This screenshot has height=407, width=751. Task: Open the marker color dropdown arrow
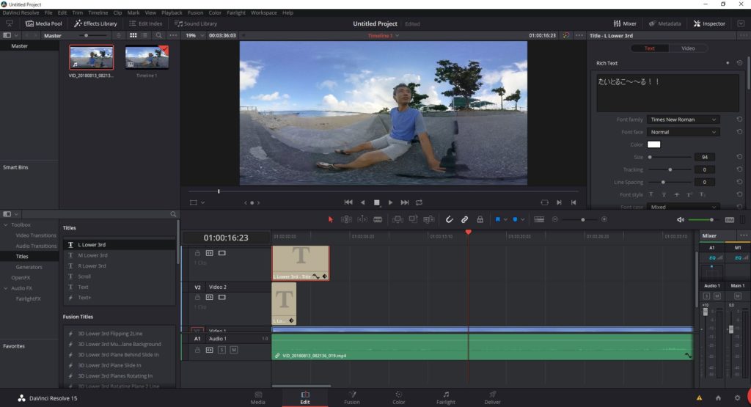pyautogui.click(x=522, y=219)
